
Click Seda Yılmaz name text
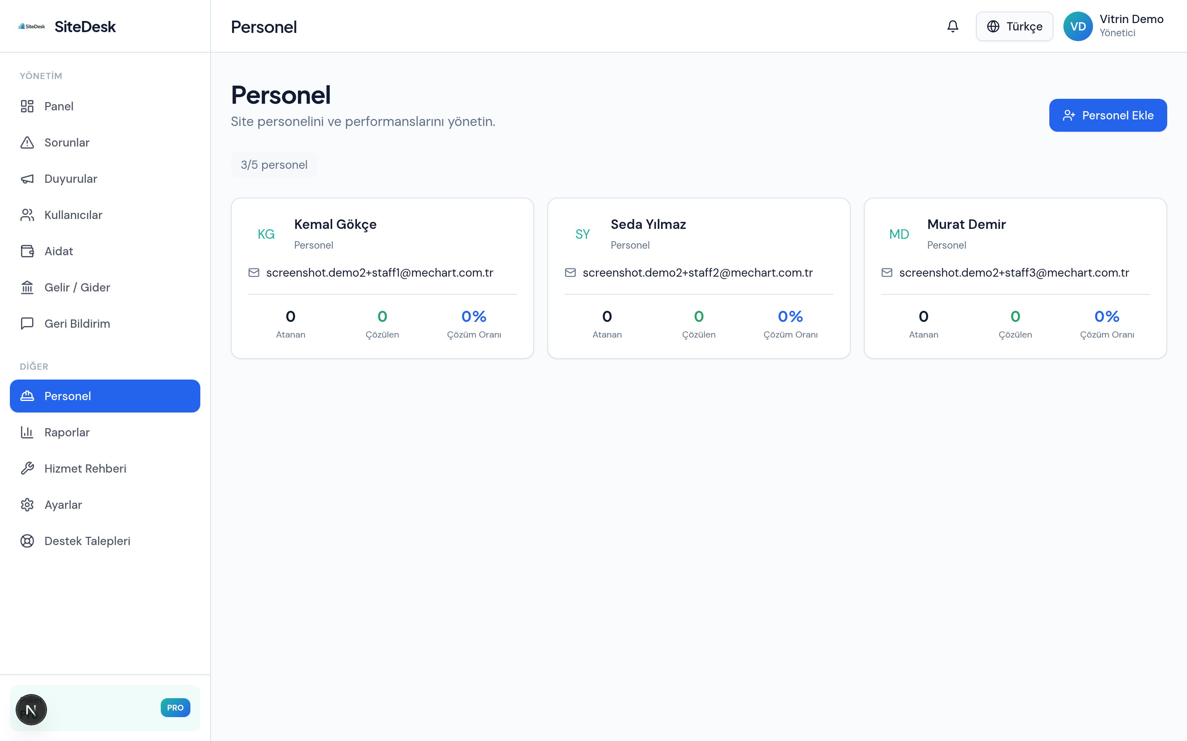pyautogui.click(x=648, y=224)
